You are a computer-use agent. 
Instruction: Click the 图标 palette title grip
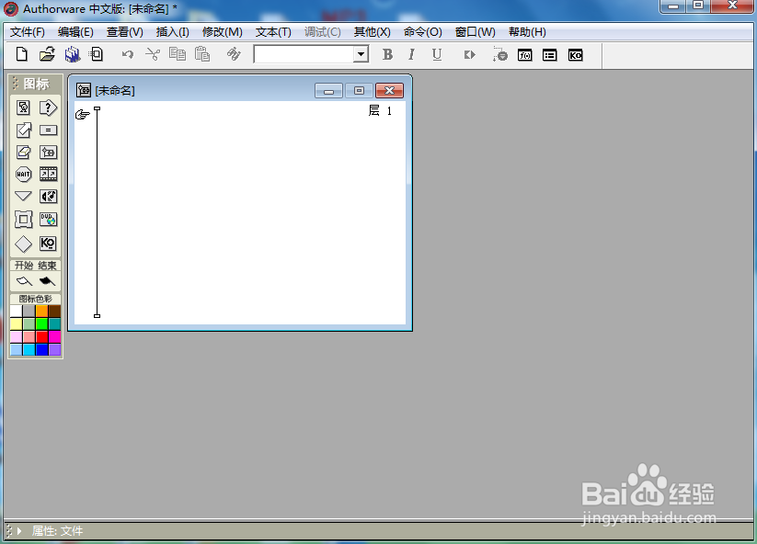(15, 84)
